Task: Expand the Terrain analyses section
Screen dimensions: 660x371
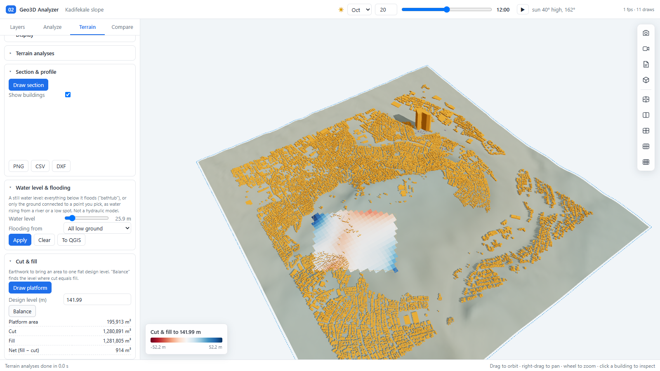Action: [x=70, y=53]
